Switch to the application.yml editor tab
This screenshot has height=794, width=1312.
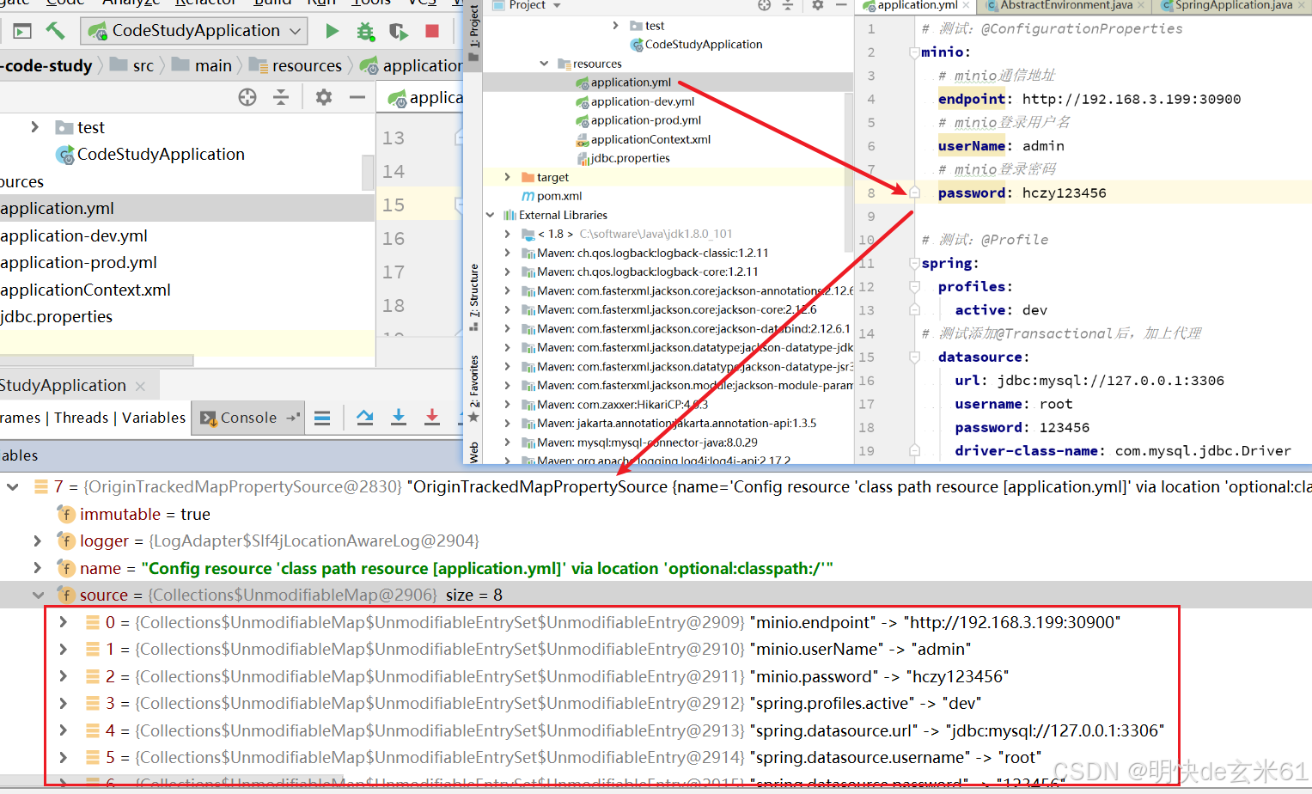click(916, 5)
